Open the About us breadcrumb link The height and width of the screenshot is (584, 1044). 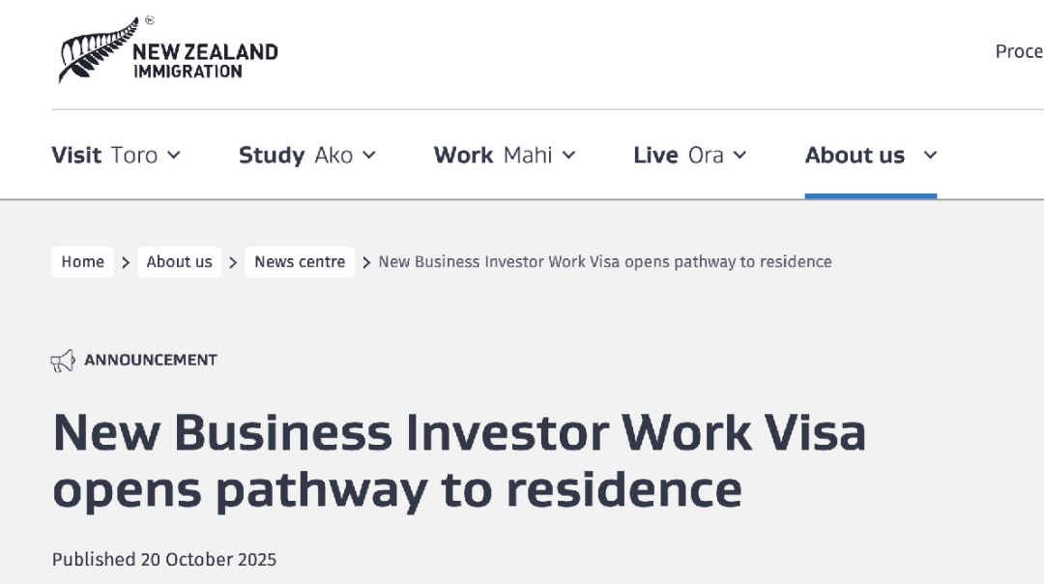pos(180,262)
